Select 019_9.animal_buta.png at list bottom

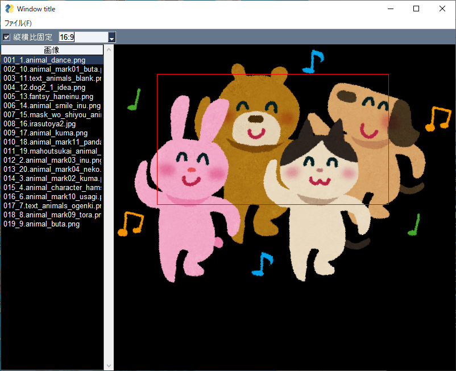[x=51, y=224]
